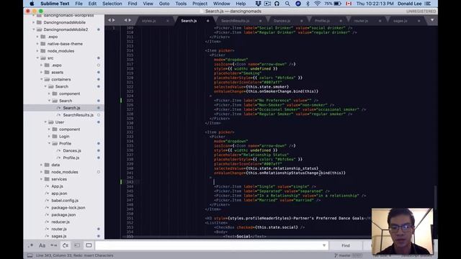
Task: Open app.json in the sidebar
Action: pyautogui.click(x=59, y=194)
